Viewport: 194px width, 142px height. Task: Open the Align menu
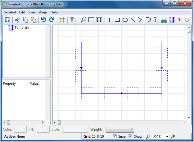pyautogui.click(x=43, y=12)
